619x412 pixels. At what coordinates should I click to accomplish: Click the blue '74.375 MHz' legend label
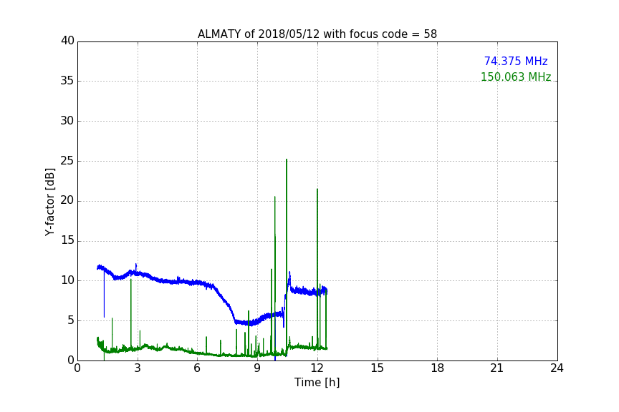click(x=516, y=61)
